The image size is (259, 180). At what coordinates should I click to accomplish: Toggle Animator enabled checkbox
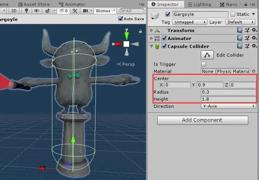tap(164, 38)
